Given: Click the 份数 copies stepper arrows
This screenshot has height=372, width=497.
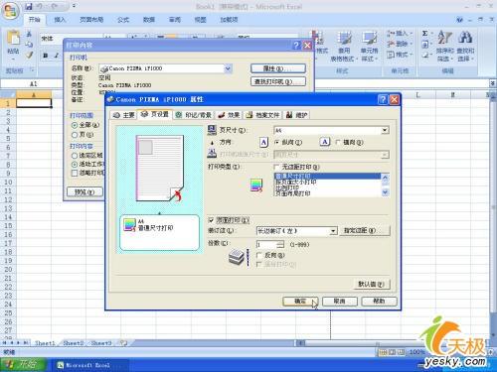Looking at the screenshot, I should [280, 245].
